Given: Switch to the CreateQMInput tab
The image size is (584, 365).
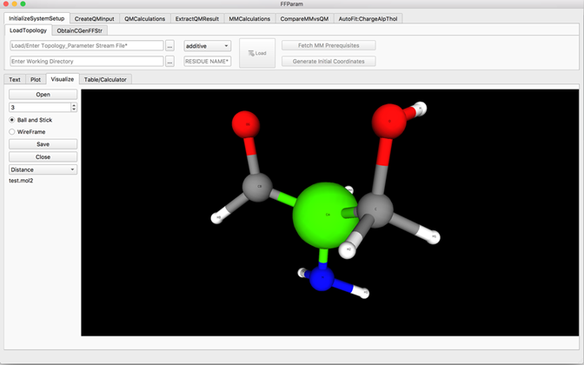Looking at the screenshot, I should pyautogui.click(x=95, y=18).
